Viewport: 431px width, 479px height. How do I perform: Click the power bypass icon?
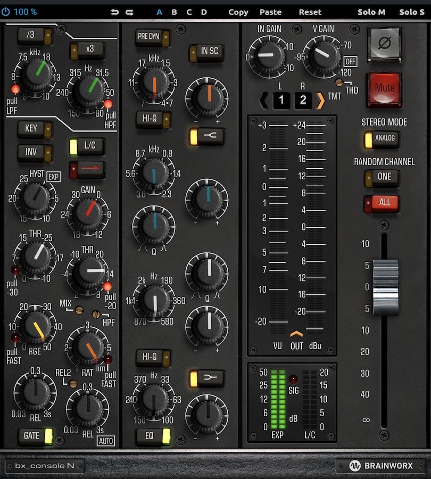(x=6, y=11)
